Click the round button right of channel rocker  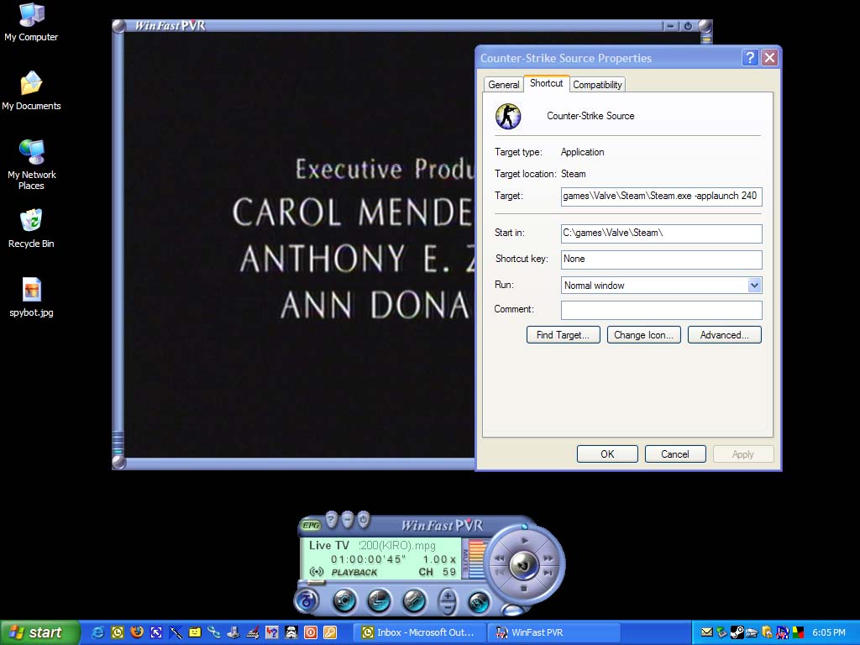(x=479, y=602)
